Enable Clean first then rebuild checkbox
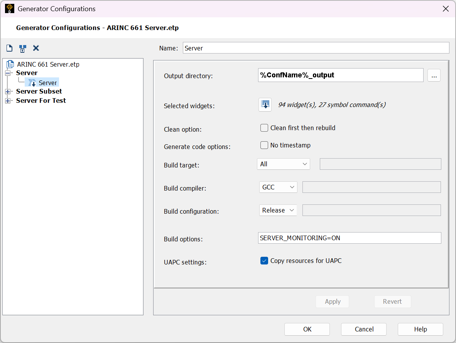Screen dimensions: 456x343 coord(264,128)
